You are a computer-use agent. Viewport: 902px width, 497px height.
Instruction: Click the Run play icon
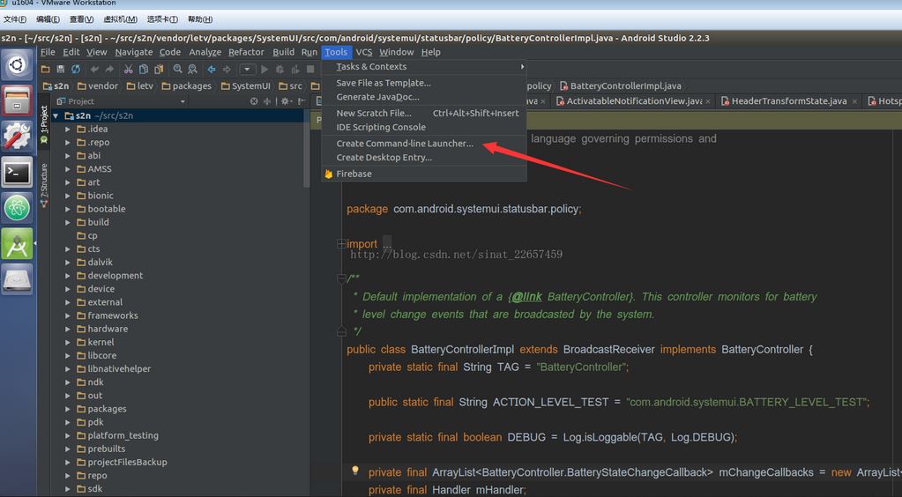click(265, 69)
